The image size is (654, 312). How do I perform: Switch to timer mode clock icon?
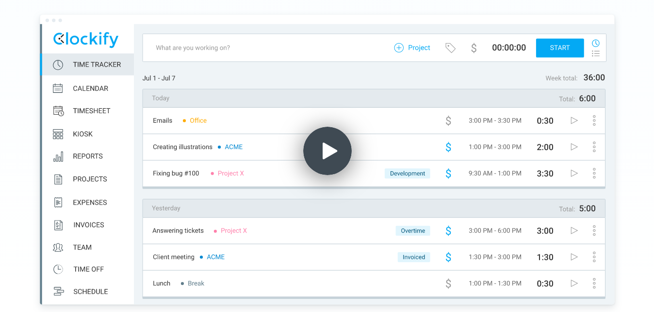596,43
